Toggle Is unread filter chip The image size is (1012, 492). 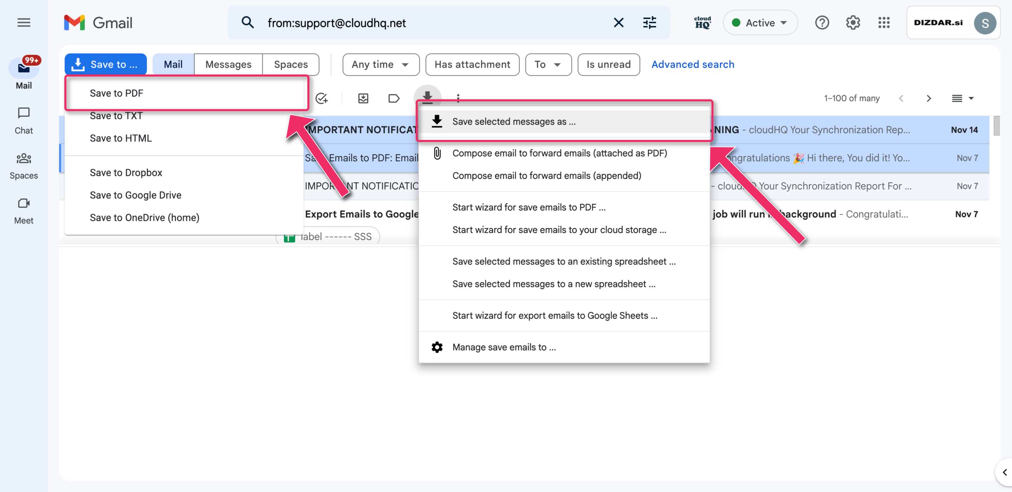click(x=609, y=64)
